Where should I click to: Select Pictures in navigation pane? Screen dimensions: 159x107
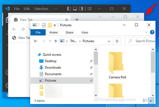point(62,81)
